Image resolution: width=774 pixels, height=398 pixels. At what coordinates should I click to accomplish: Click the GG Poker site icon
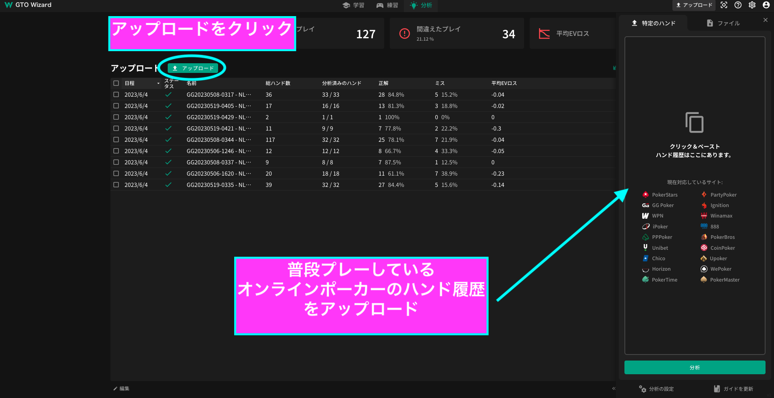tap(645, 205)
